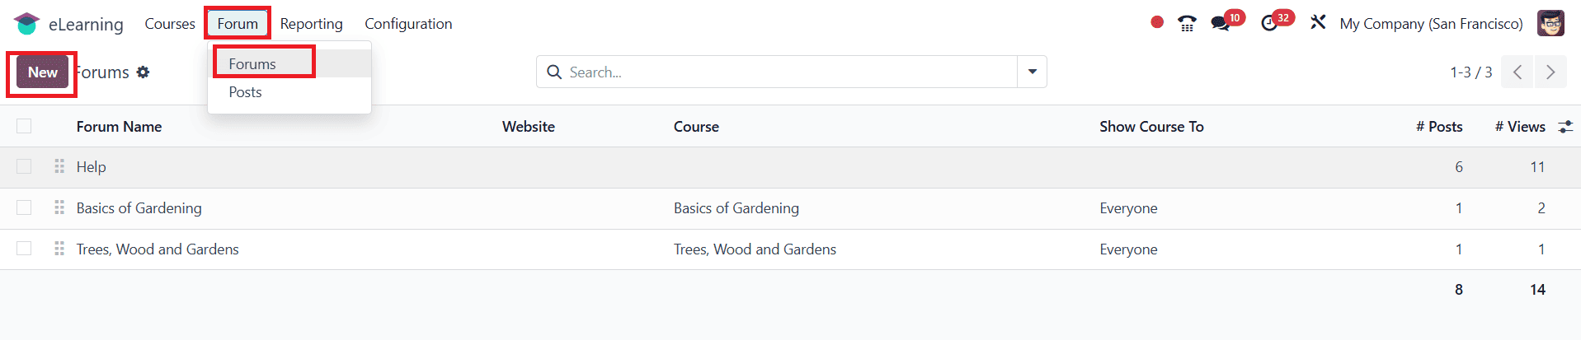Viewport: 1581px width, 340px height.
Task: Expand the search options dropdown arrow
Action: click(x=1032, y=72)
